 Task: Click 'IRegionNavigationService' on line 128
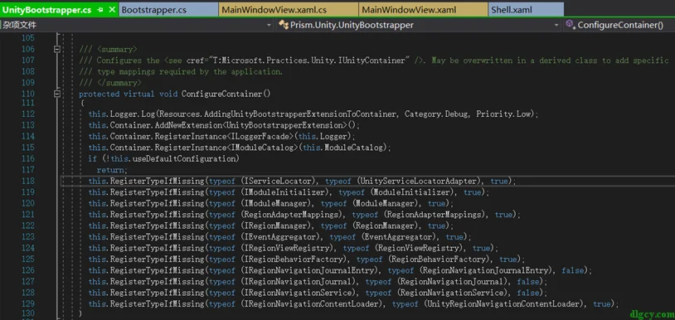pos(299,293)
